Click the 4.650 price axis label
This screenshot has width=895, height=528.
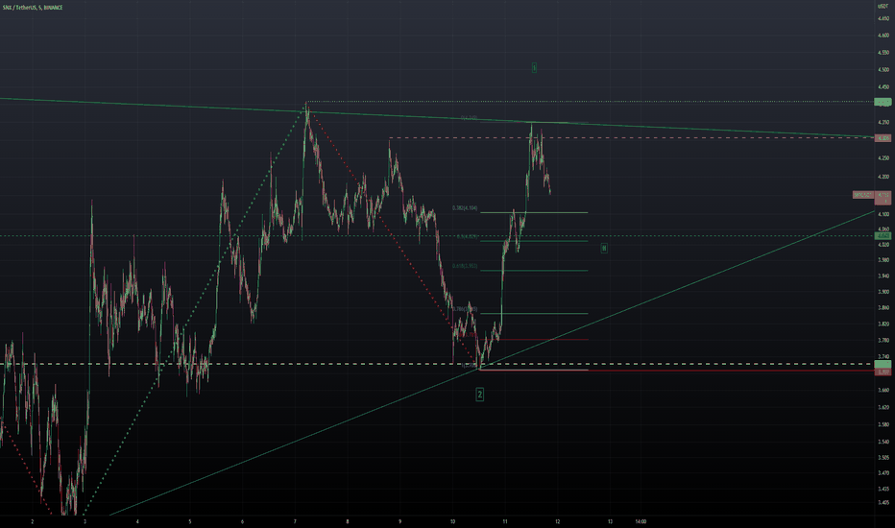[x=883, y=18]
